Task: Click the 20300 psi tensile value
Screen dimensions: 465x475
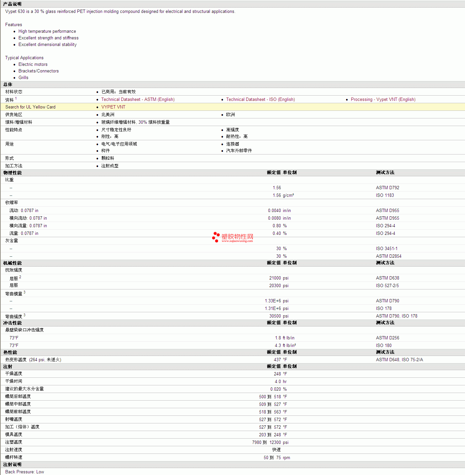Action: coord(279,286)
